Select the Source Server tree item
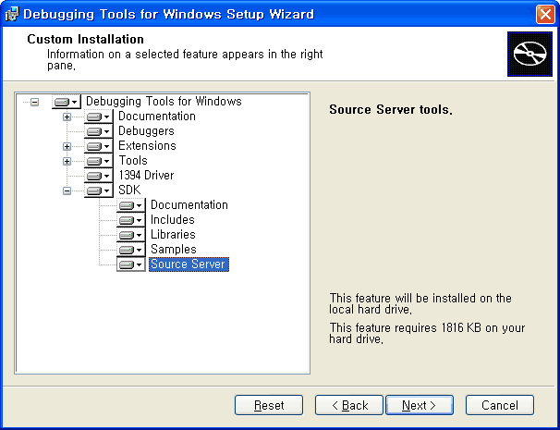Image resolution: width=560 pixels, height=430 pixels. click(189, 264)
